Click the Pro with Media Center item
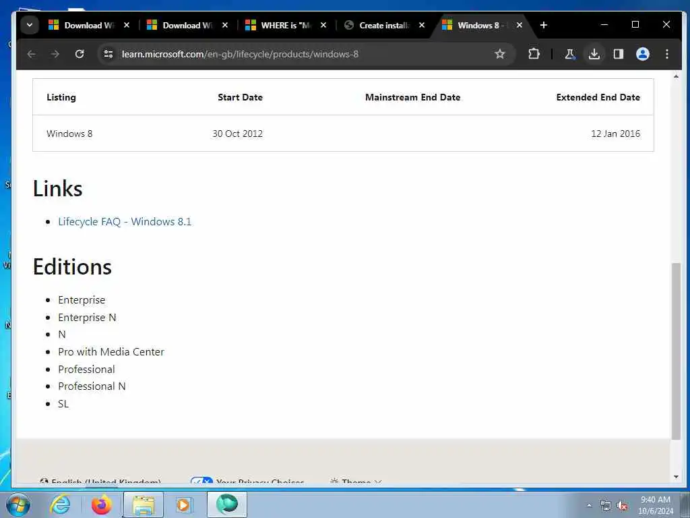 point(111,351)
